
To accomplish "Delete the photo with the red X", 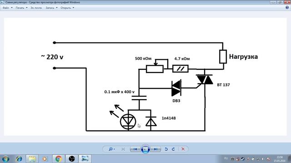I will click(x=183, y=149).
